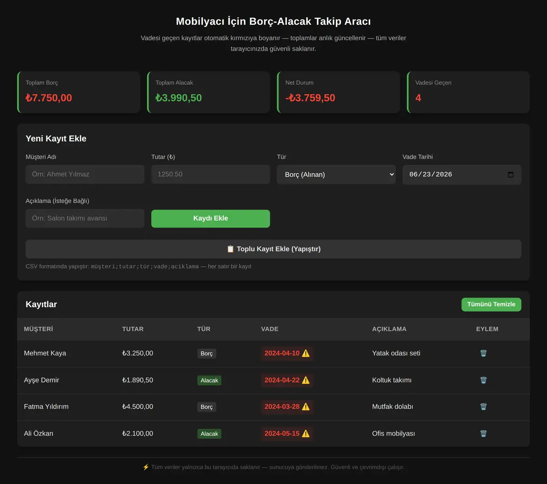Screen dimensions: 547x484
Task: Select the Vadesi Geçen summary card
Action: click(468, 92)
